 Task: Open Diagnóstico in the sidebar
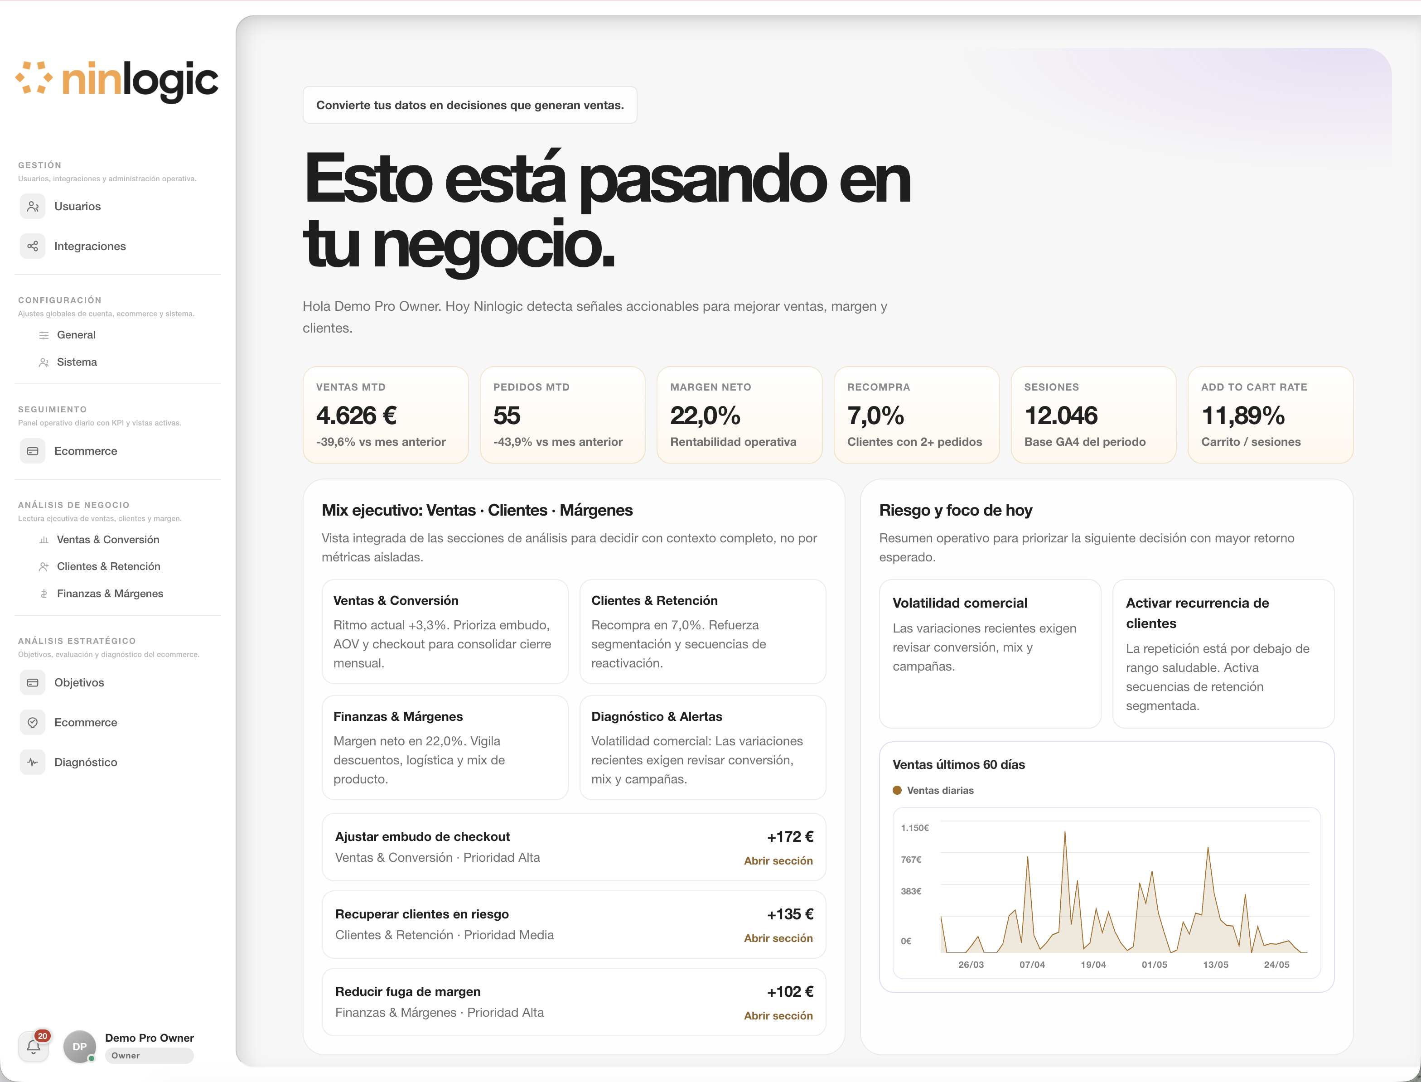pos(86,763)
